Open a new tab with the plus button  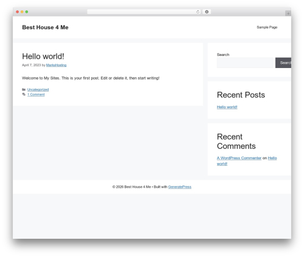pos(288,13)
